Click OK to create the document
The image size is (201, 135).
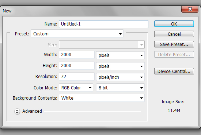tap(174, 24)
